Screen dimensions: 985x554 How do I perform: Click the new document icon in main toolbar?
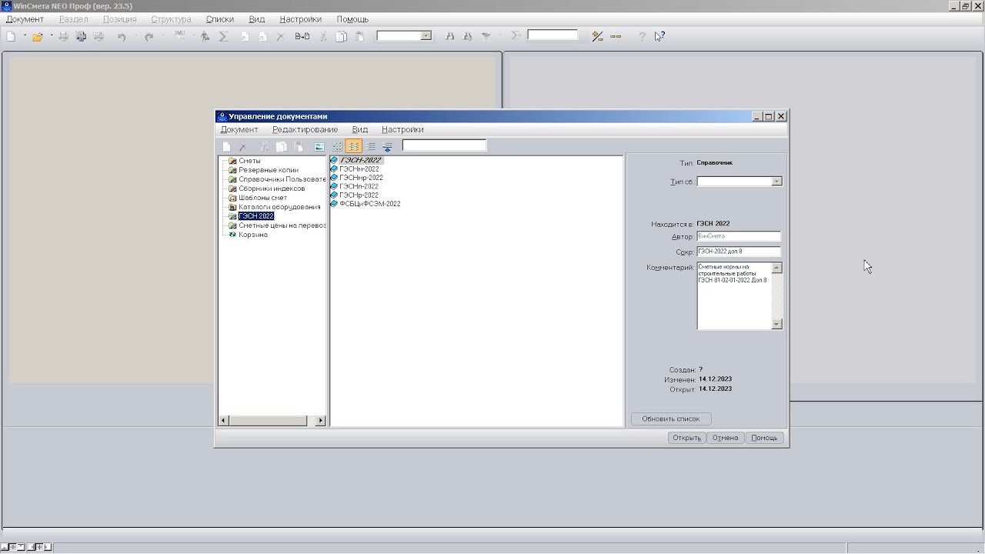pyautogui.click(x=11, y=36)
